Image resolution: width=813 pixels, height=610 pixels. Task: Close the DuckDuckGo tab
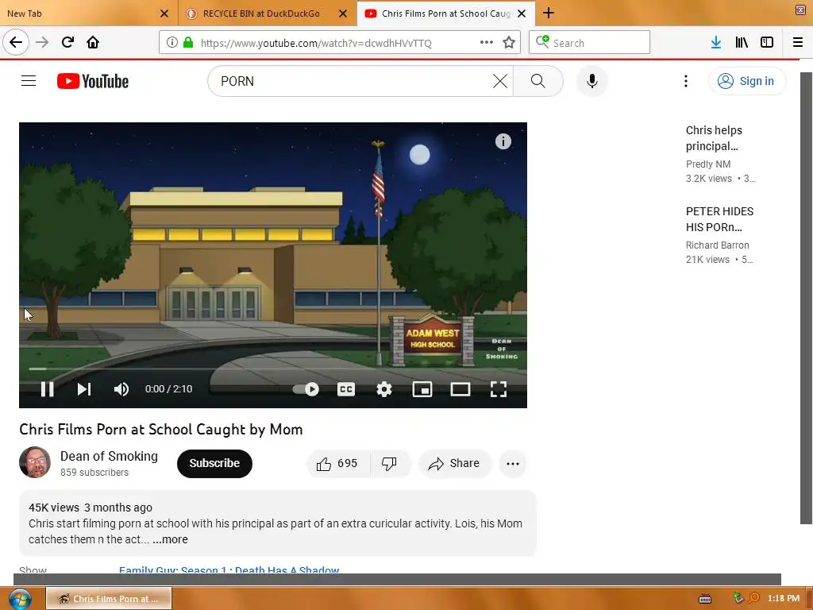click(x=343, y=14)
